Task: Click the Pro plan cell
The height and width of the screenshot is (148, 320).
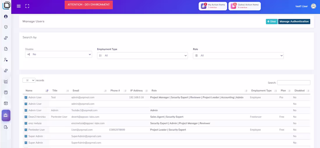Action: coord(281,98)
